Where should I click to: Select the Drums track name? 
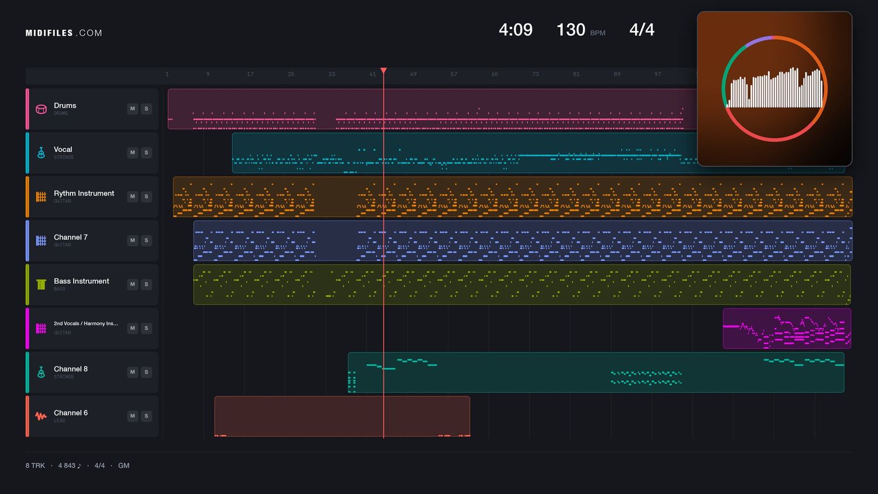65,106
